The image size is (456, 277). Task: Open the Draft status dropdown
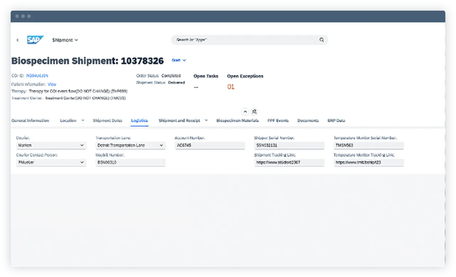click(178, 60)
